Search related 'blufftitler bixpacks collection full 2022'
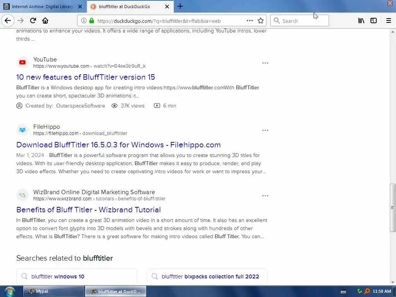 [207, 276]
